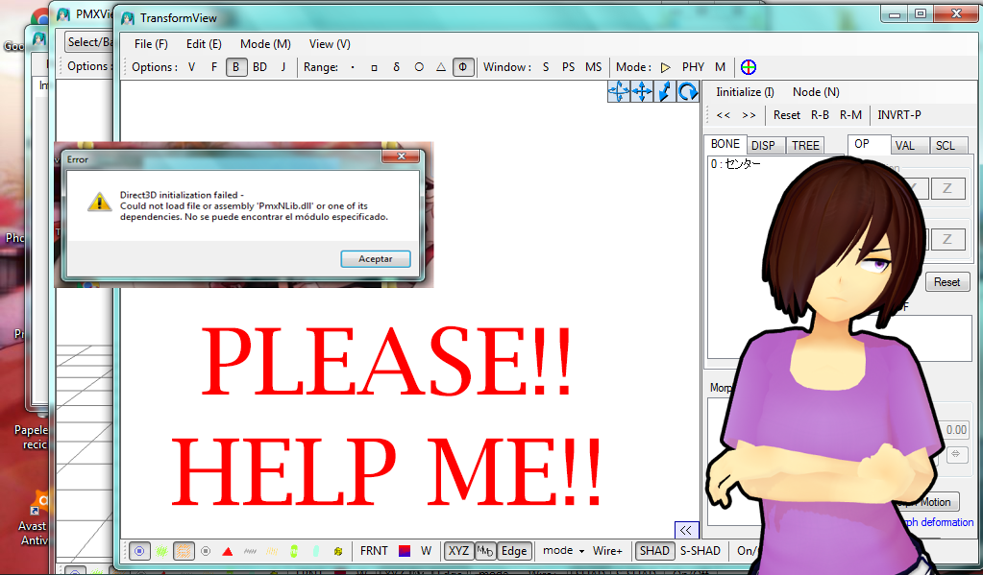983x575 pixels.
Task: Open the View (V) menu
Action: [x=330, y=44]
